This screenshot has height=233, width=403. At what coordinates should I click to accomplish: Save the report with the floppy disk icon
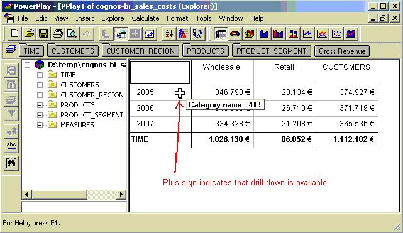[43, 34]
